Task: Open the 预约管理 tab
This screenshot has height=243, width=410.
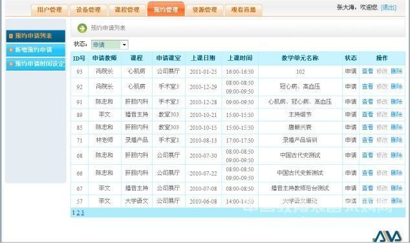Action: tap(166, 10)
